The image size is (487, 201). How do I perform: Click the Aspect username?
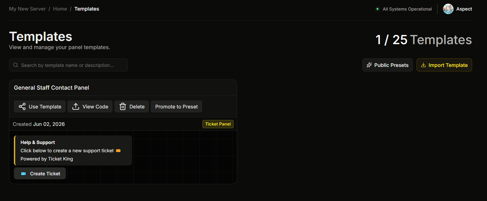coord(464,9)
